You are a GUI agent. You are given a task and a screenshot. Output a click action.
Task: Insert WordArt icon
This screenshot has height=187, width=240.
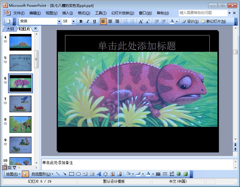pyautogui.click(x=99, y=174)
